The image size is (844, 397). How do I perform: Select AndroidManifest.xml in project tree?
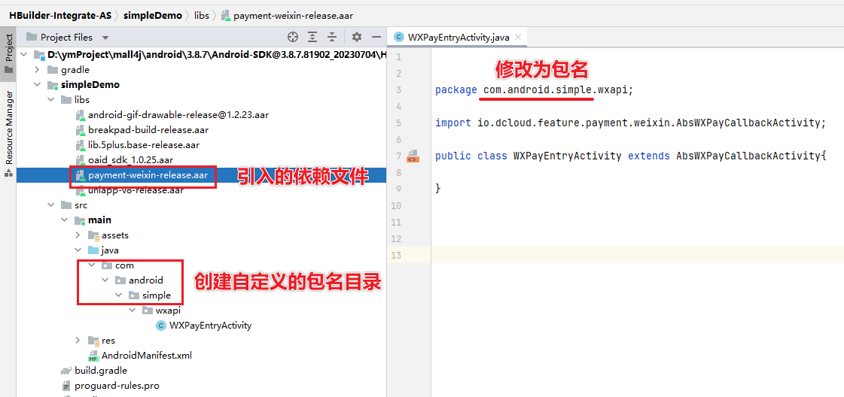146,356
